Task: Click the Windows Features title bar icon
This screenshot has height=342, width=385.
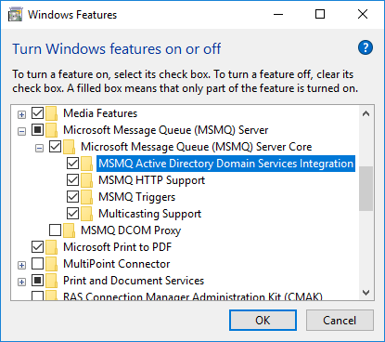Action: [x=15, y=15]
